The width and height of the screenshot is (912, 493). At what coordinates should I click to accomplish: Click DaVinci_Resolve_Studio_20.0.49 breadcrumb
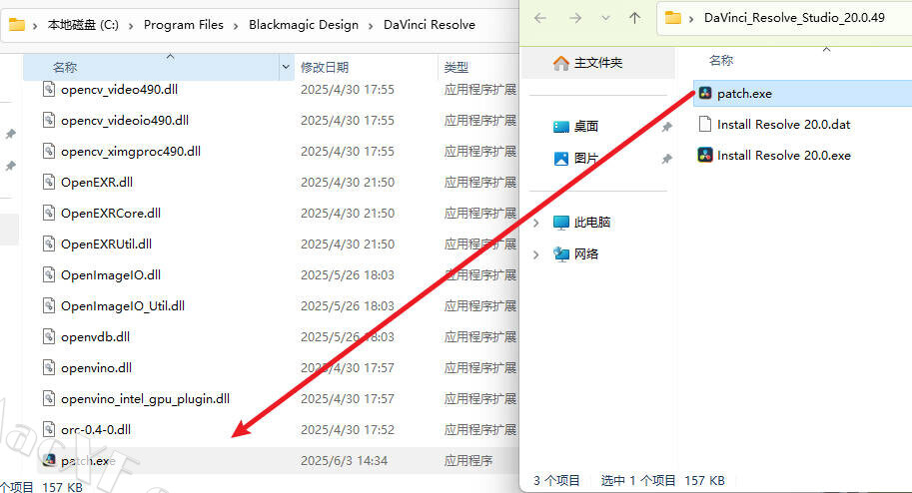click(794, 17)
